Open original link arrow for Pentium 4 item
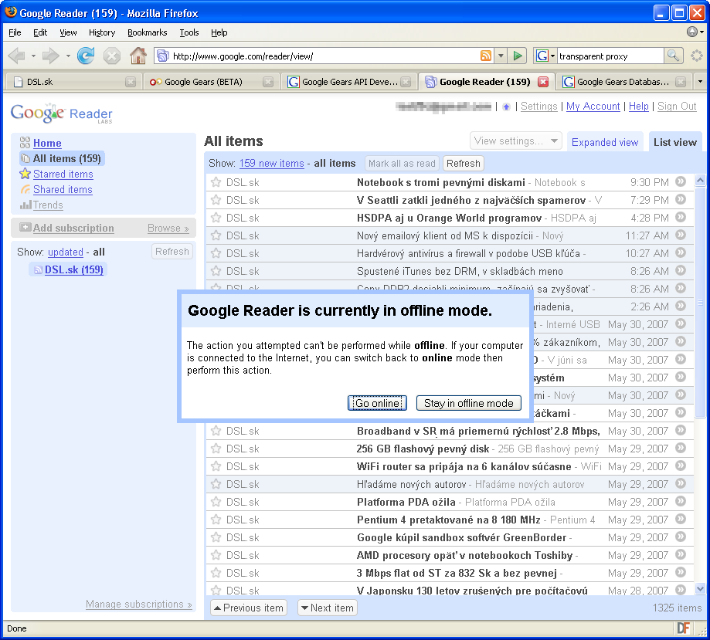Screen dimensions: 710x640 click(x=681, y=519)
